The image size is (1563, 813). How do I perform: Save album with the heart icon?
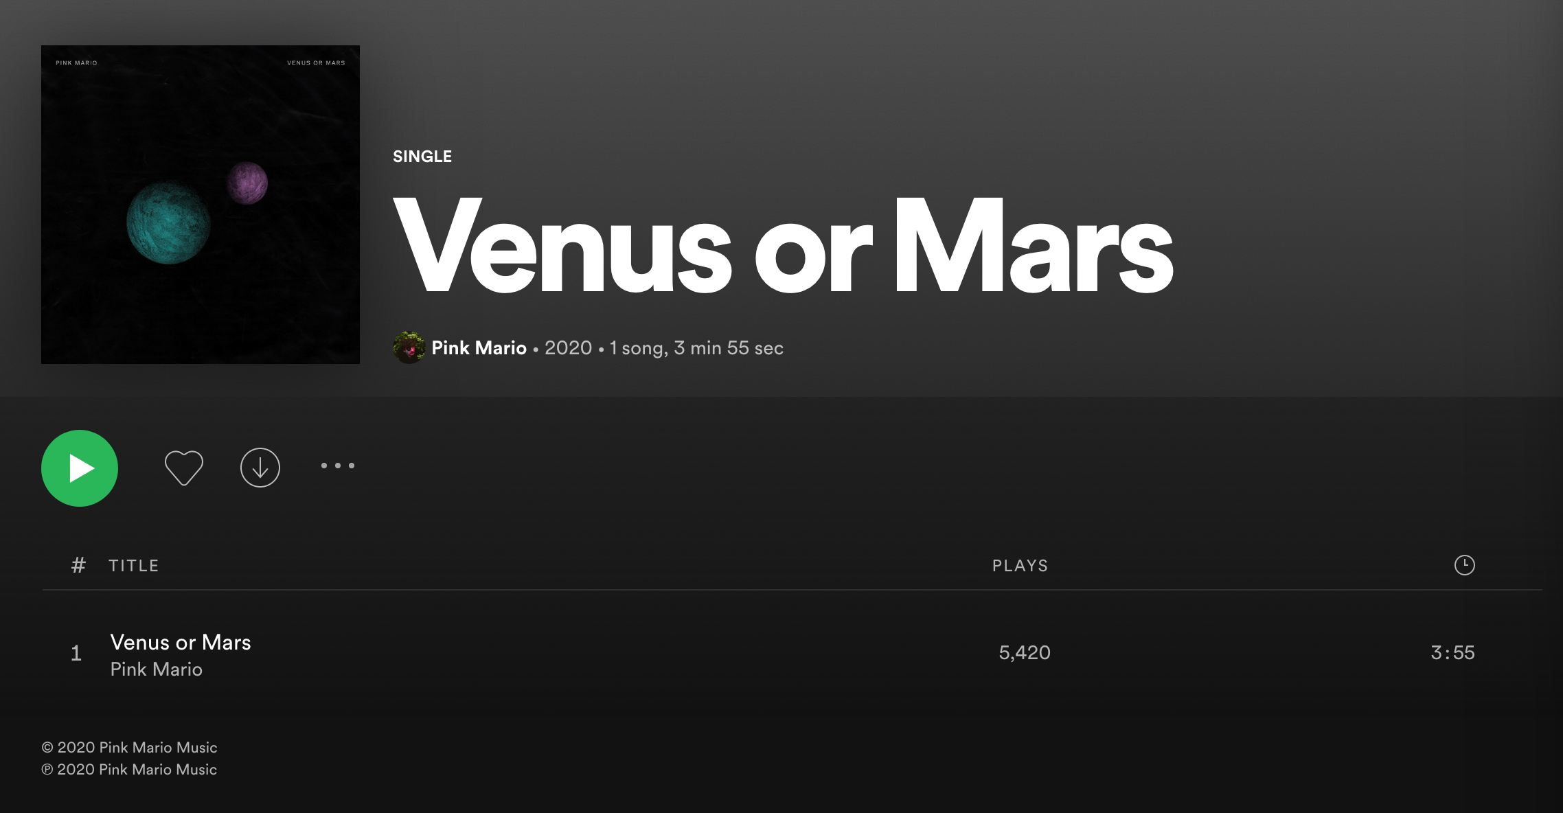[x=184, y=468]
